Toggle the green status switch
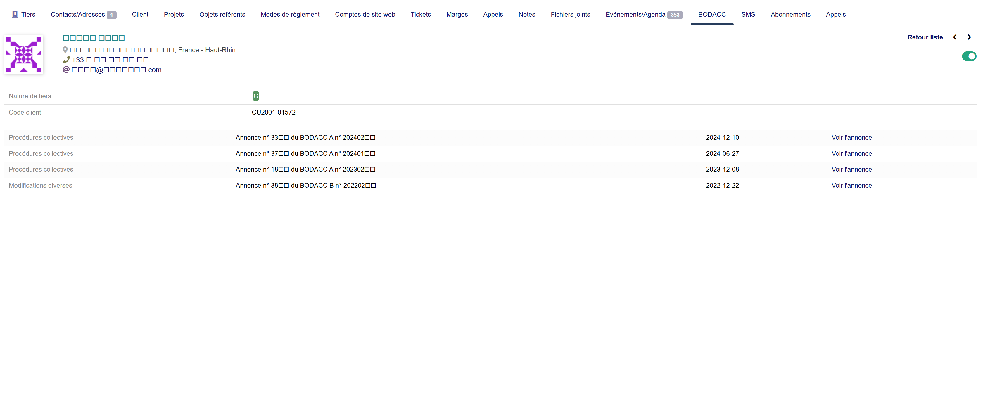Viewport: 983px width, 408px height. (968, 56)
